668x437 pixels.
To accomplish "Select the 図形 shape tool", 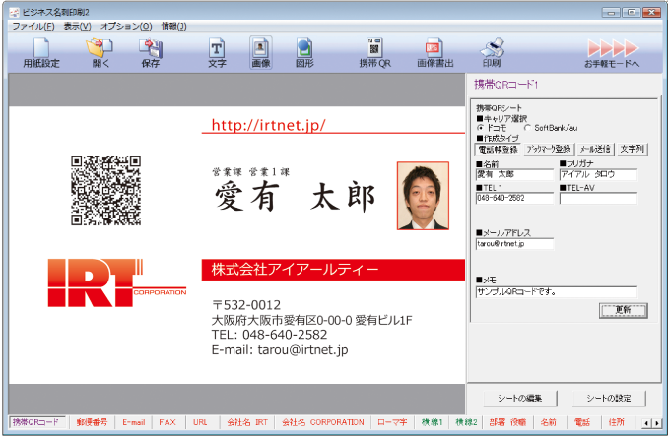I will click(304, 51).
